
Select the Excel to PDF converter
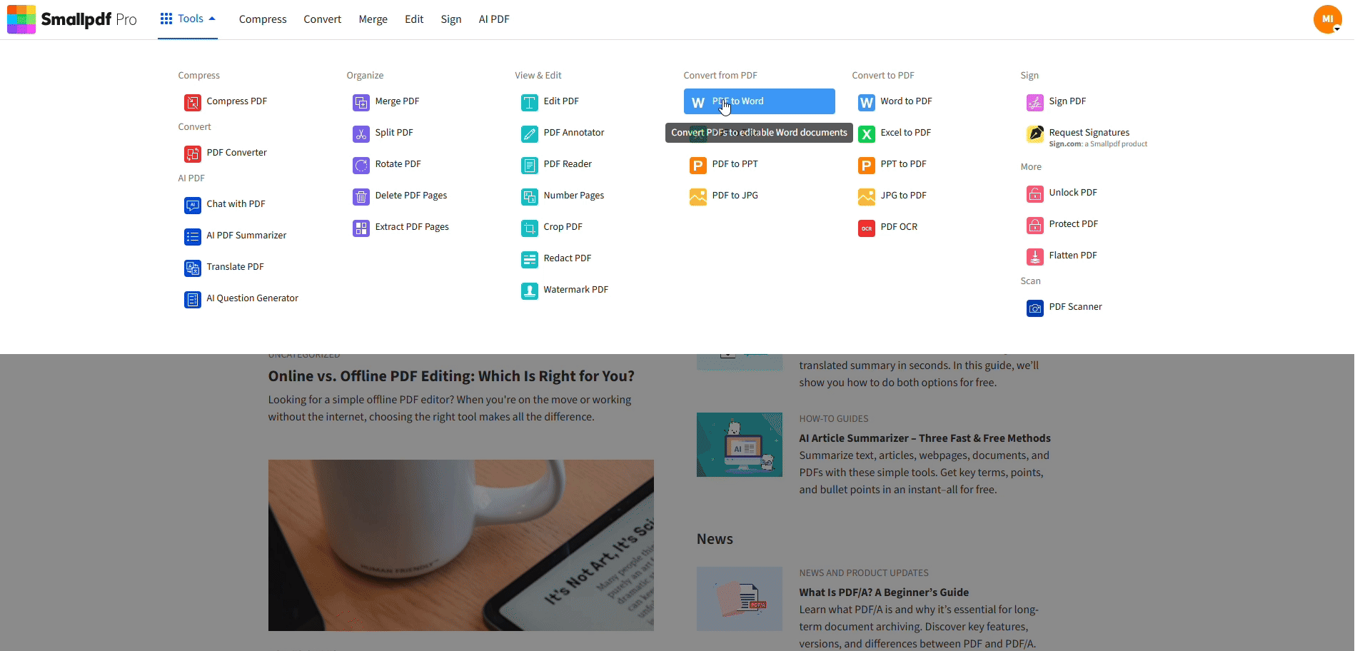(x=906, y=133)
